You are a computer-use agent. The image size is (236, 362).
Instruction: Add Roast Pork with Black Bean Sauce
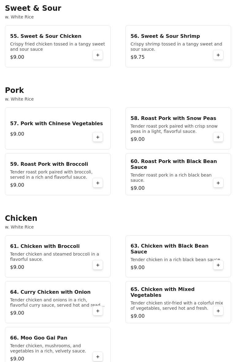(x=218, y=183)
